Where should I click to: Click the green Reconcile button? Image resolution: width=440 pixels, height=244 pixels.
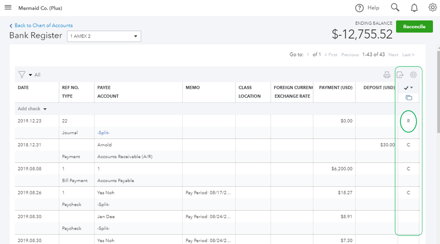(414, 26)
